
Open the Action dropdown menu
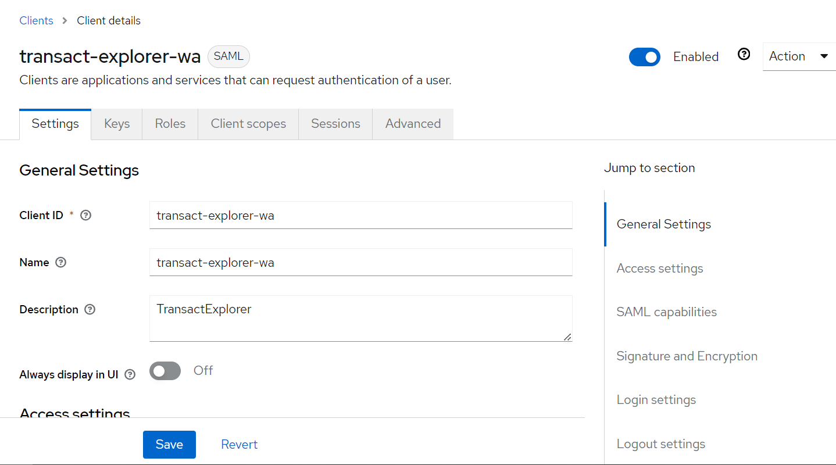(x=798, y=56)
